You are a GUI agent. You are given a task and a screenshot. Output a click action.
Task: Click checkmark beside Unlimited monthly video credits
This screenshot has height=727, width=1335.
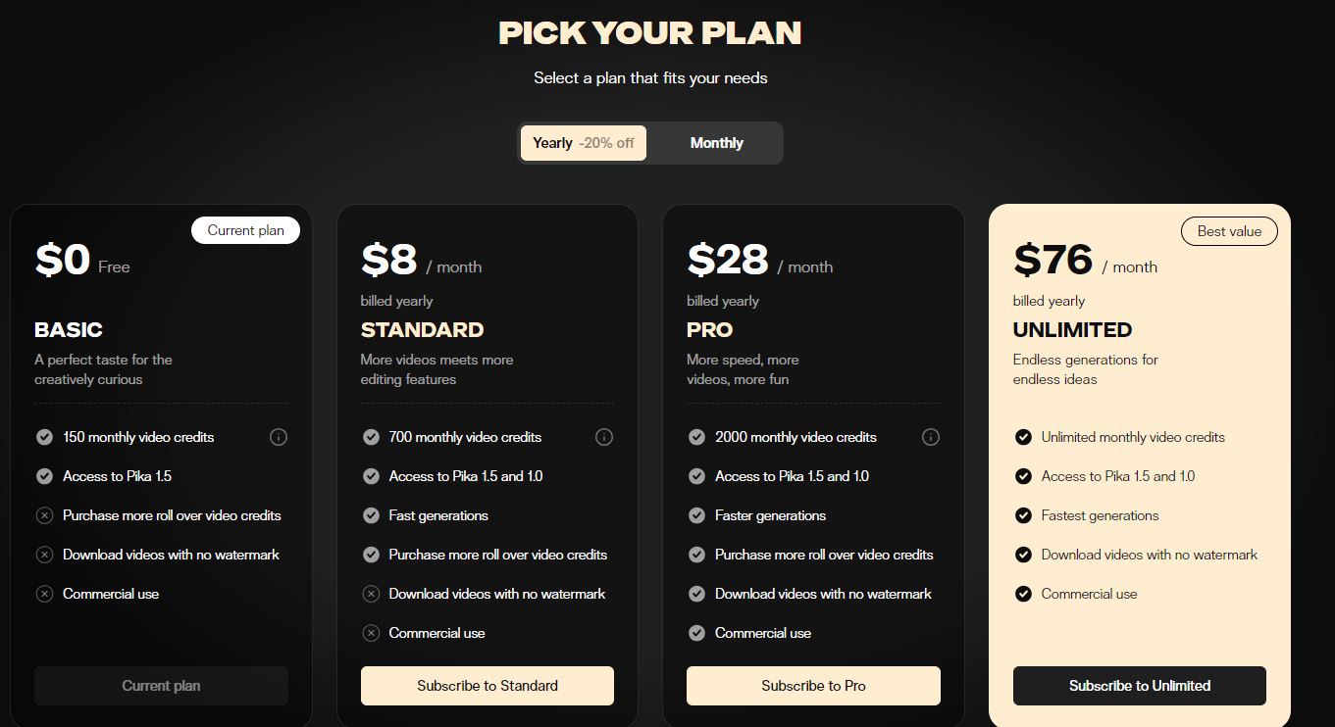click(1023, 437)
